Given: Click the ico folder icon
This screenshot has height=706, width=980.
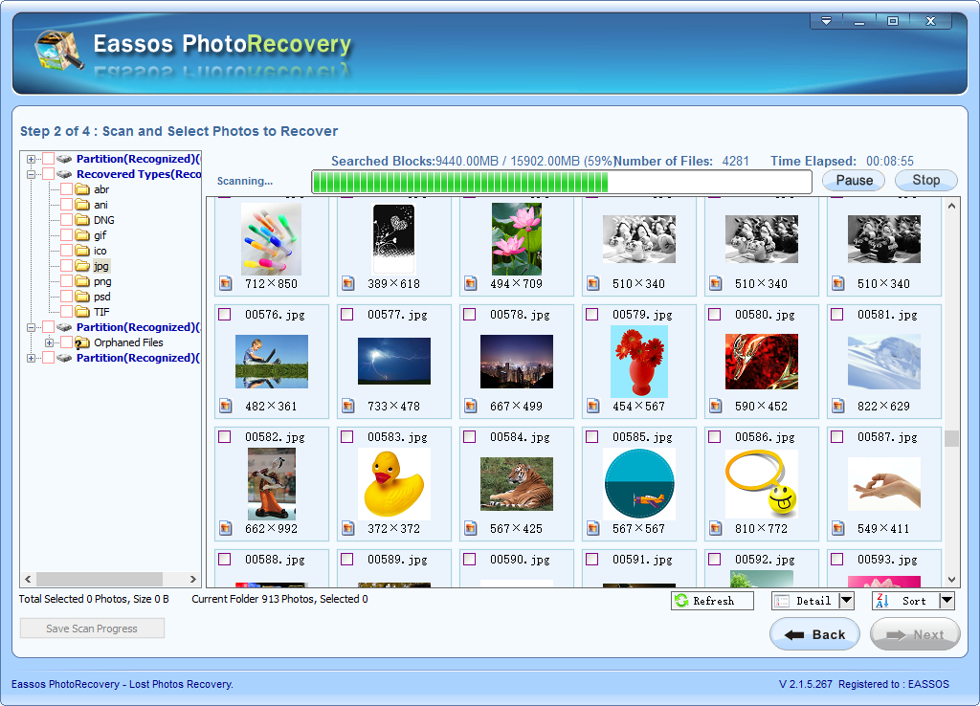Looking at the screenshot, I should click(x=82, y=251).
